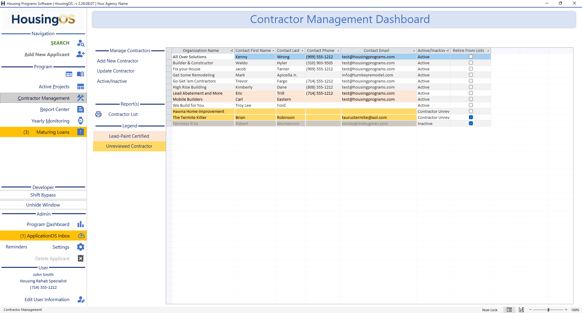Viewport: 582px width, 313px height.
Task: Click the Contractor List printer icon
Action: coord(99,114)
